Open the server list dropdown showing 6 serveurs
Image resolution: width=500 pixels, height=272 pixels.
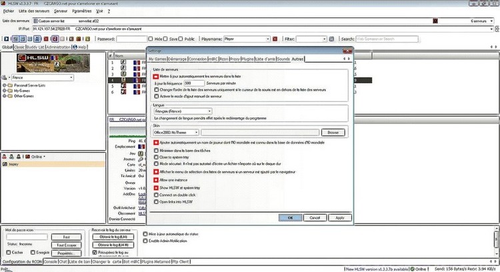click(491, 21)
